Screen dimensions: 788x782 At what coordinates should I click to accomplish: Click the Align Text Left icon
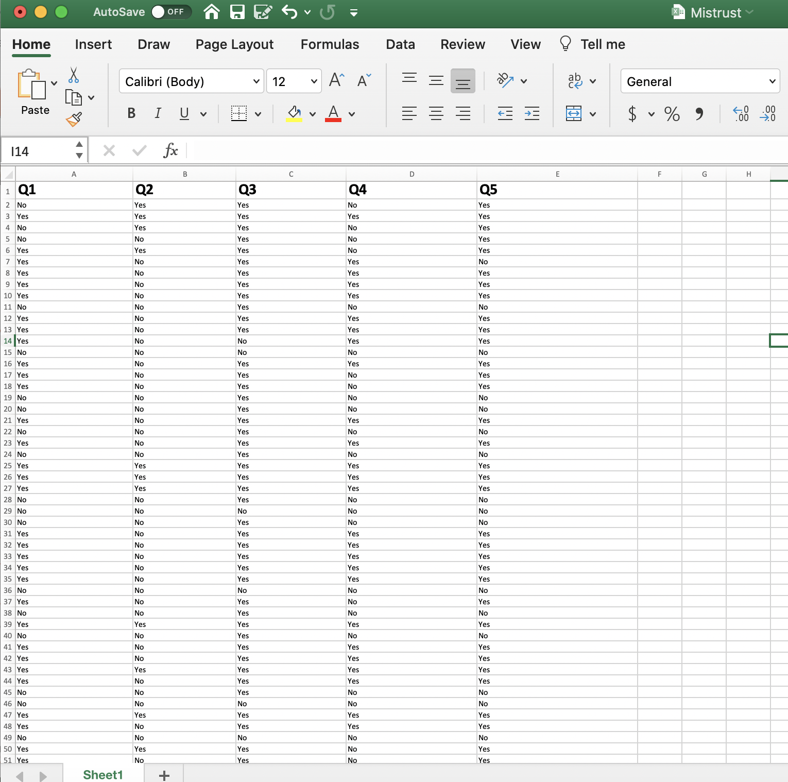[409, 113]
